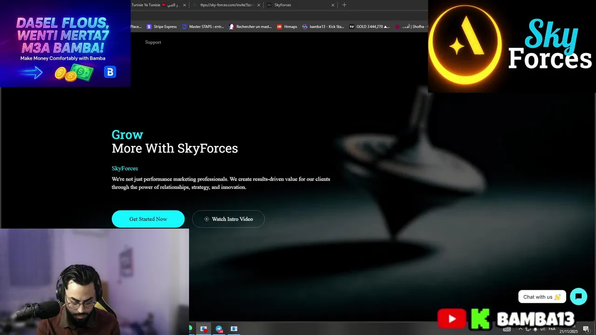Close the Tunisie Ya Tunisie tab
This screenshot has height=335, width=596.
pyautogui.click(x=184, y=5)
